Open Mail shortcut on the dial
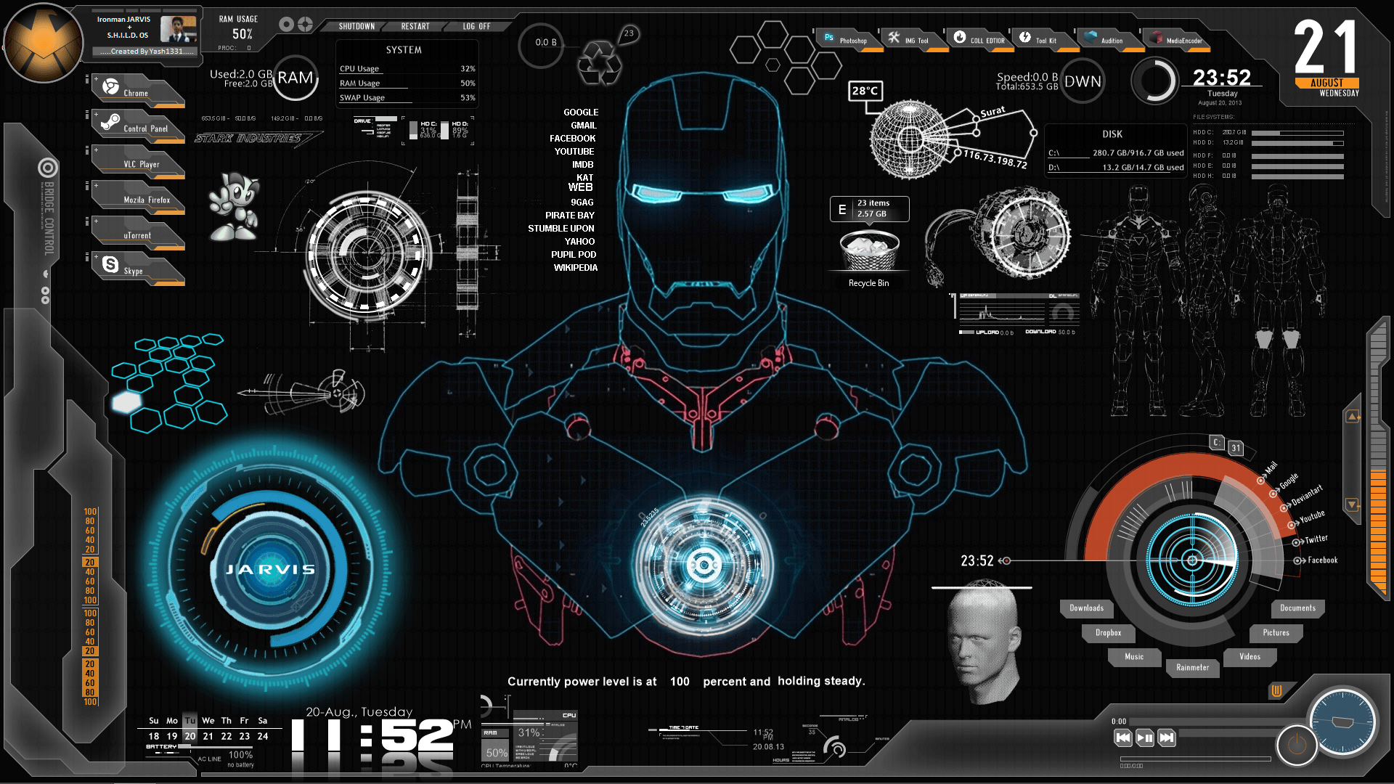This screenshot has height=784, width=1394. coord(1268,472)
